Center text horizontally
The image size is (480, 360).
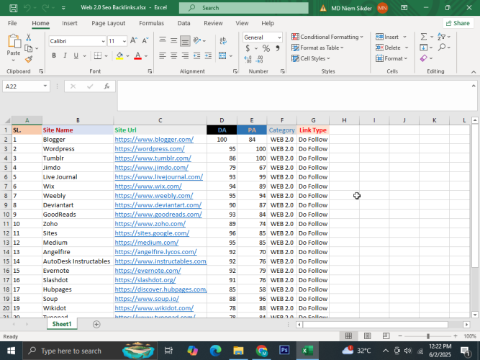click(x=173, y=55)
